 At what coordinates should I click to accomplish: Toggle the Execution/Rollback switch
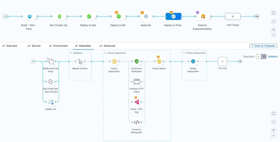pos(261,57)
